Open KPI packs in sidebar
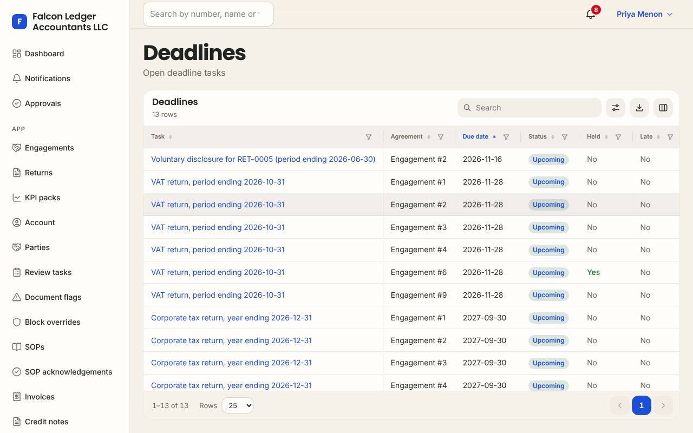 click(x=65, y=198)
